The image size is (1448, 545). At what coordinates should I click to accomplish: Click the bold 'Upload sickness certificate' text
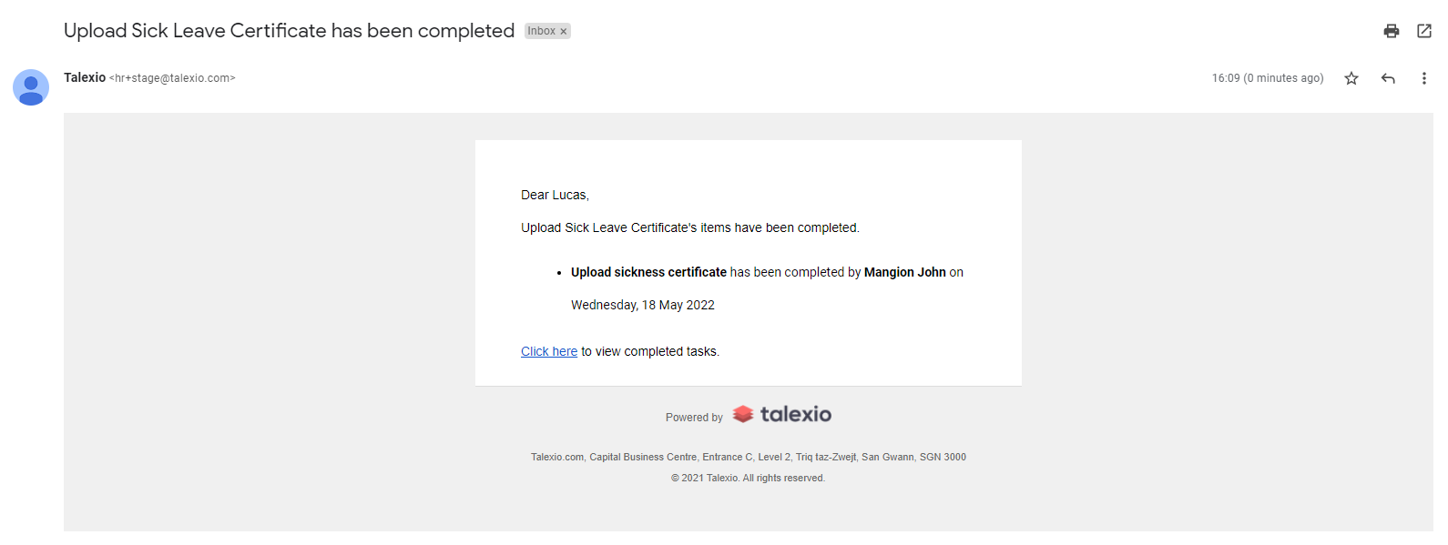[x=648, y=272]
